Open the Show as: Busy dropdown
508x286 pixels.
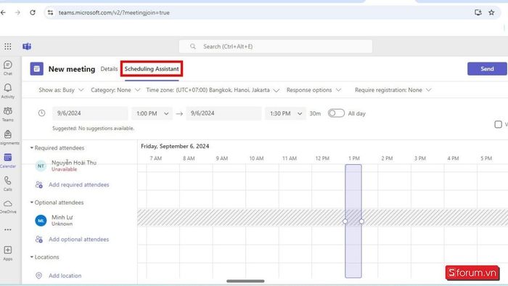(x=61, y=90)
